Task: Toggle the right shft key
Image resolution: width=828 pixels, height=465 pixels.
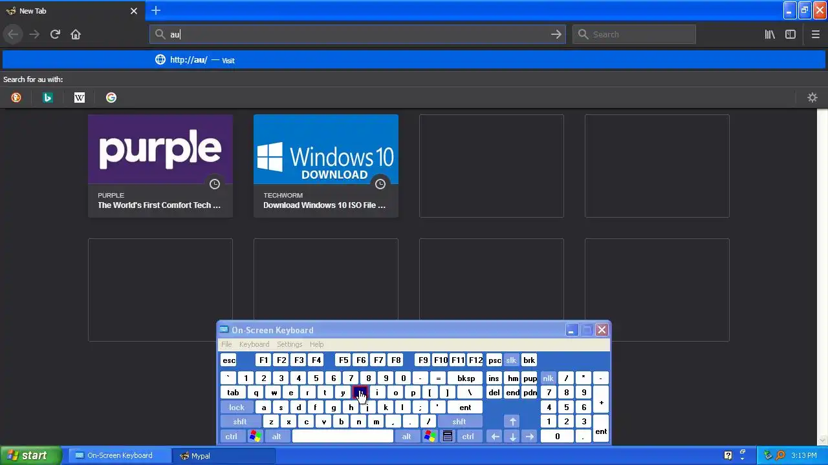Action: click(459, 422)
